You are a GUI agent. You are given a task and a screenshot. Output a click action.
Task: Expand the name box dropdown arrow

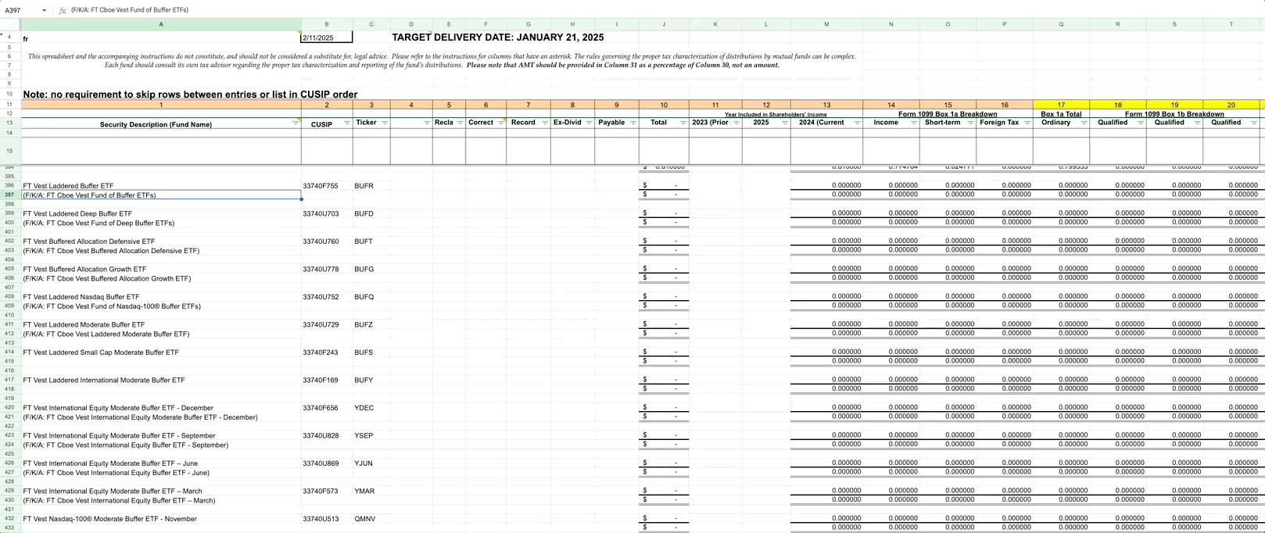click(44, 10)
